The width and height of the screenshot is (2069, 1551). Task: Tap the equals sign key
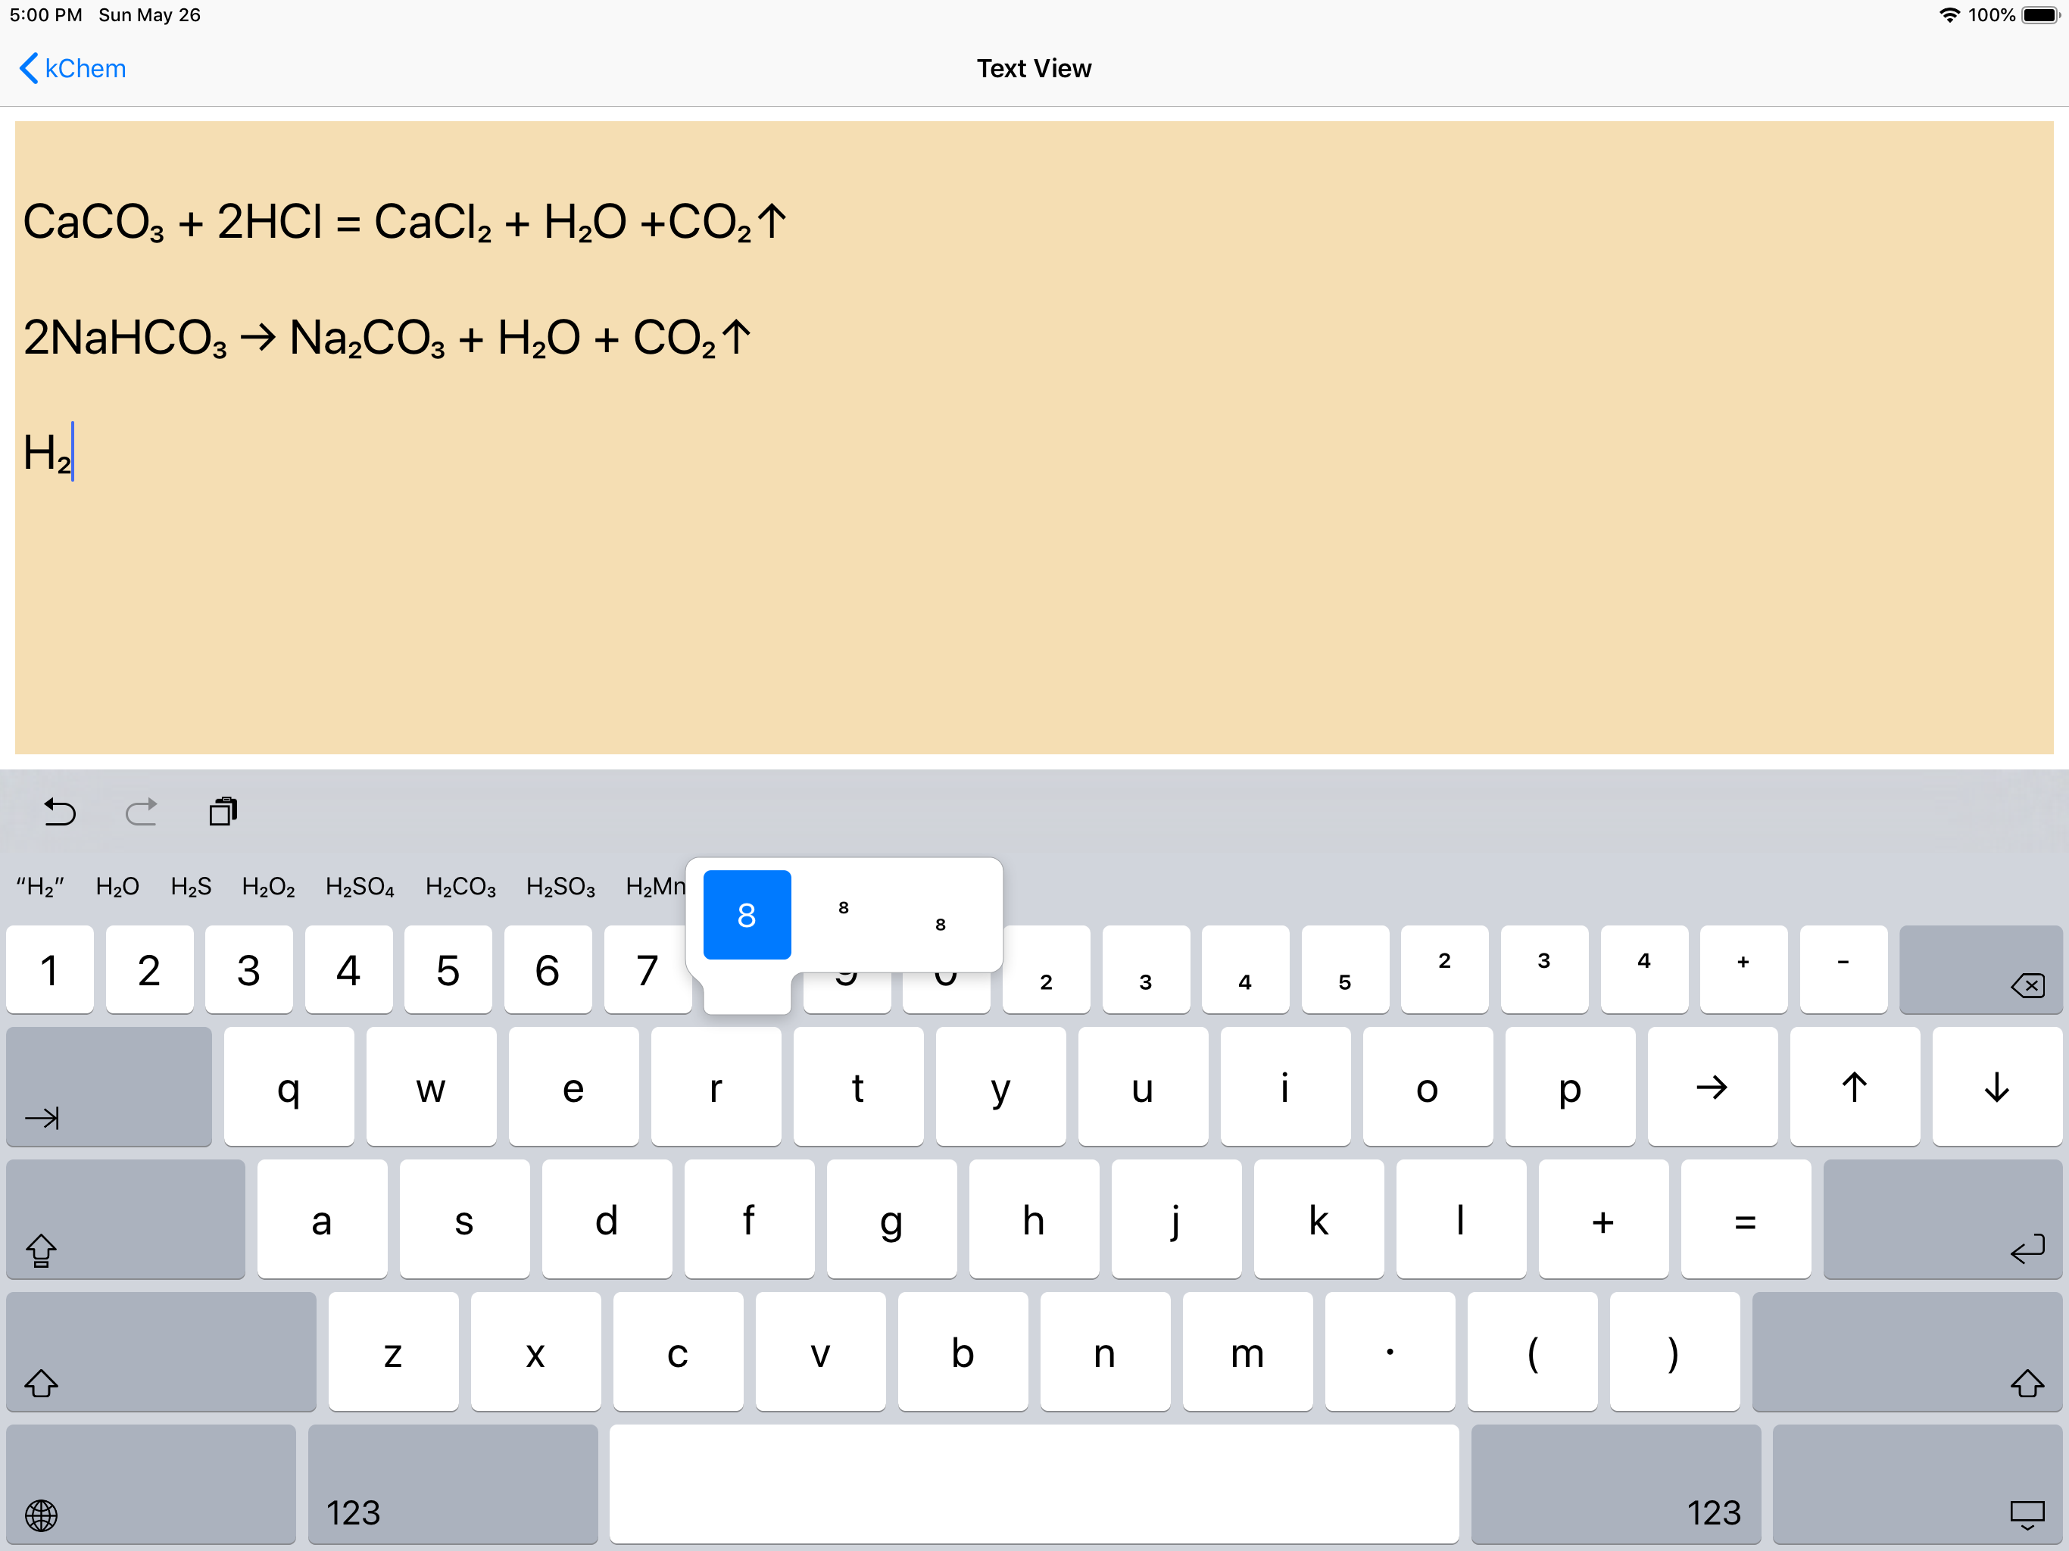click(x=1746, y=1220)
